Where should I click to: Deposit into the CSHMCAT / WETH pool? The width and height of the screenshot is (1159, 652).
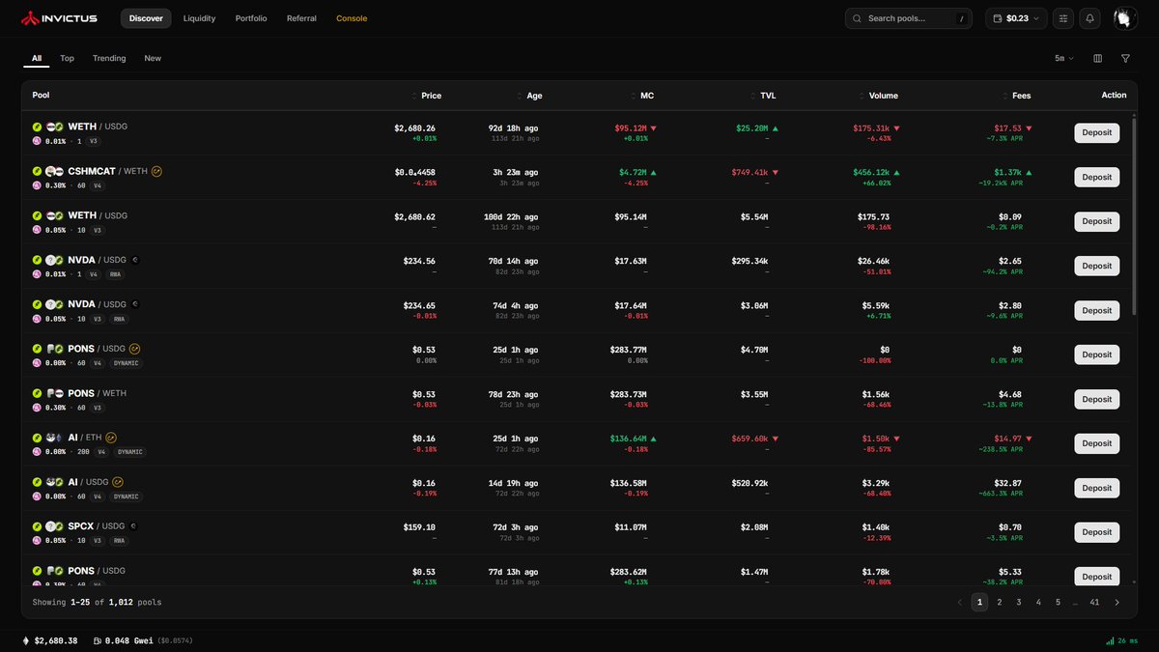tap(1097, 177)
